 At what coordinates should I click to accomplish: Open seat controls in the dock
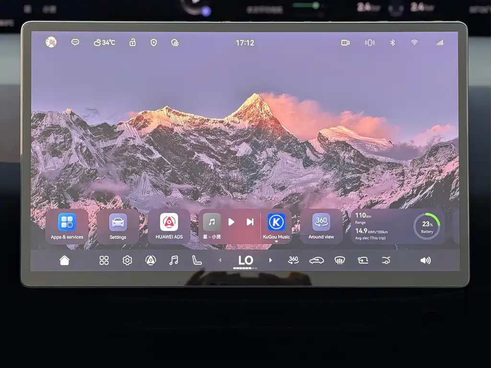[x=197, y=260]
